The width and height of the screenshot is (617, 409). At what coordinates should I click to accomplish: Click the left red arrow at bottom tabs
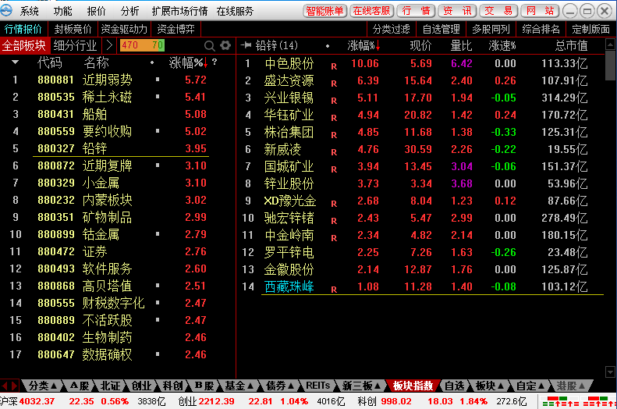5,386
